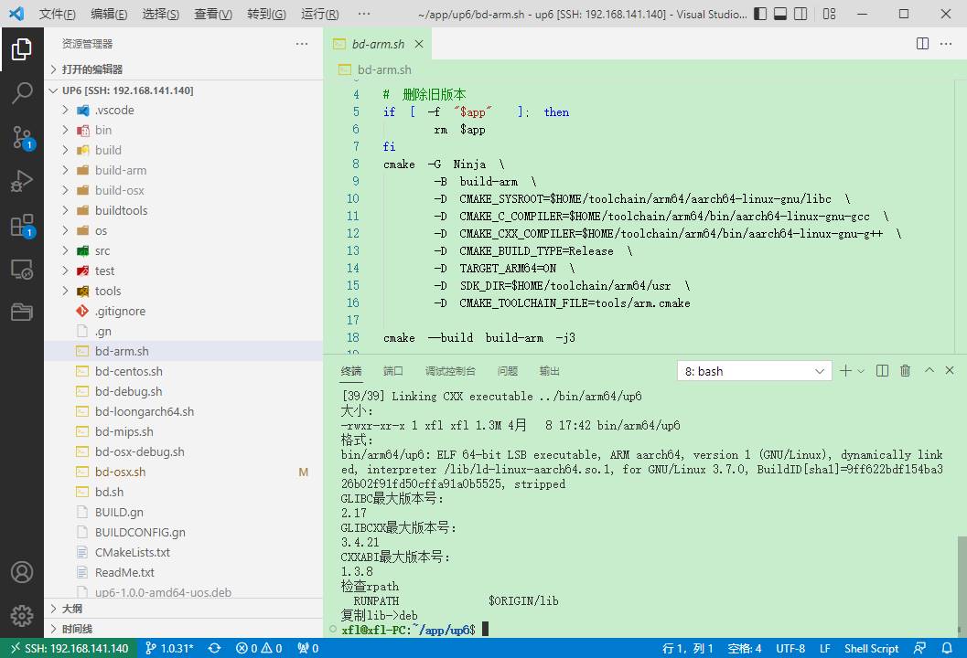Switch to the 问题 panel tab
The width and height of the screenshot is (967, 658).
(507, 371)
